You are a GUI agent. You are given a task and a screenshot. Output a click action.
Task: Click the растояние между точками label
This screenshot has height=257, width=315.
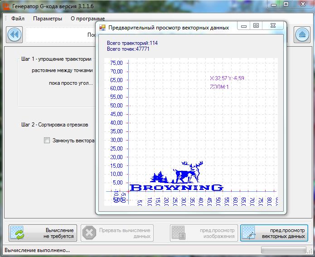pyautogui.click(x=62, y=70)
